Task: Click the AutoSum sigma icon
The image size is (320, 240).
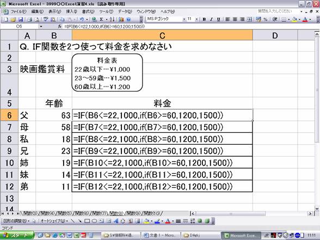Action: pyautogui.click(x=101, y=20)
